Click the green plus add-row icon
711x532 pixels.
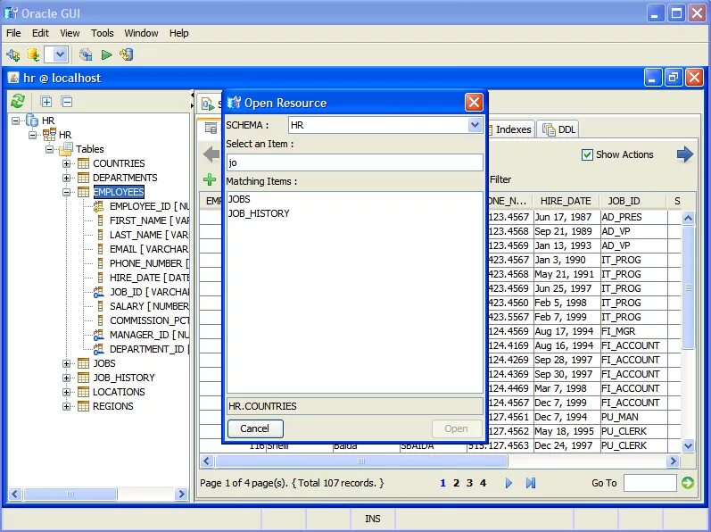pyautogui.click(x=210, y=179)
